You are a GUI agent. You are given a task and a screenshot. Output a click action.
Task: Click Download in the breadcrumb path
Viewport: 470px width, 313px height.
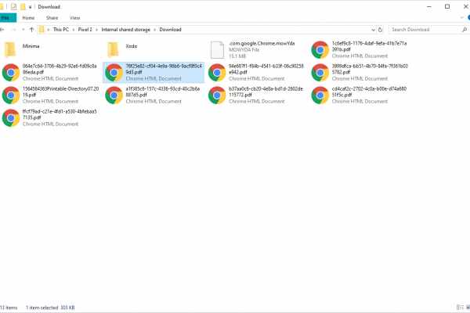(x=170, y=30)
